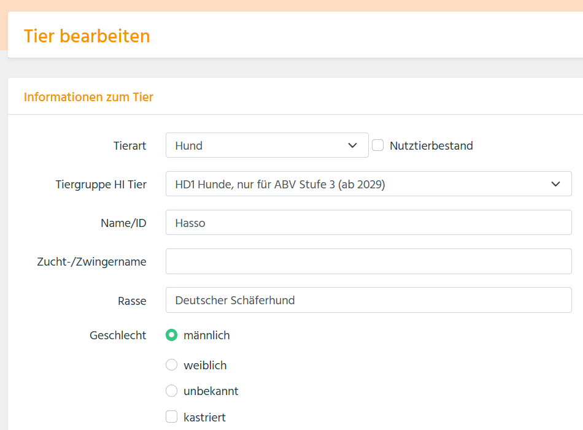Expand the Tiergruppe HI Tier dropdown
The height and width of the screenshot is (430, 583).
pos(368,184)
